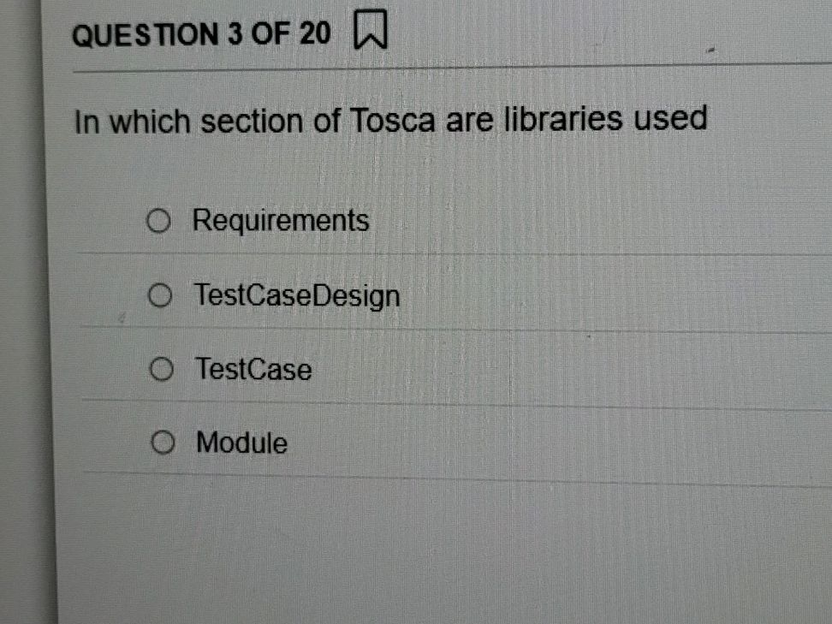Select the Requirements radio button

pyautogui.click(x=159, y=221)
